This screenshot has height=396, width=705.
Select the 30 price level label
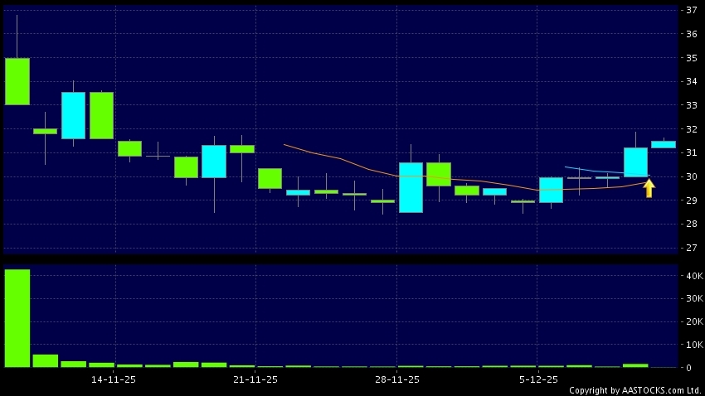[x=690, y=177]
